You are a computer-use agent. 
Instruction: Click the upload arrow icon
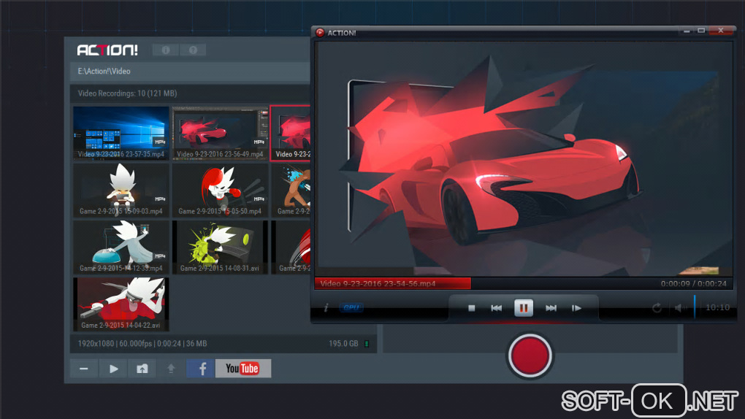[171, 369]
